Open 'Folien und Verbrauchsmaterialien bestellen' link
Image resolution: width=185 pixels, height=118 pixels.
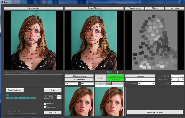21,97
